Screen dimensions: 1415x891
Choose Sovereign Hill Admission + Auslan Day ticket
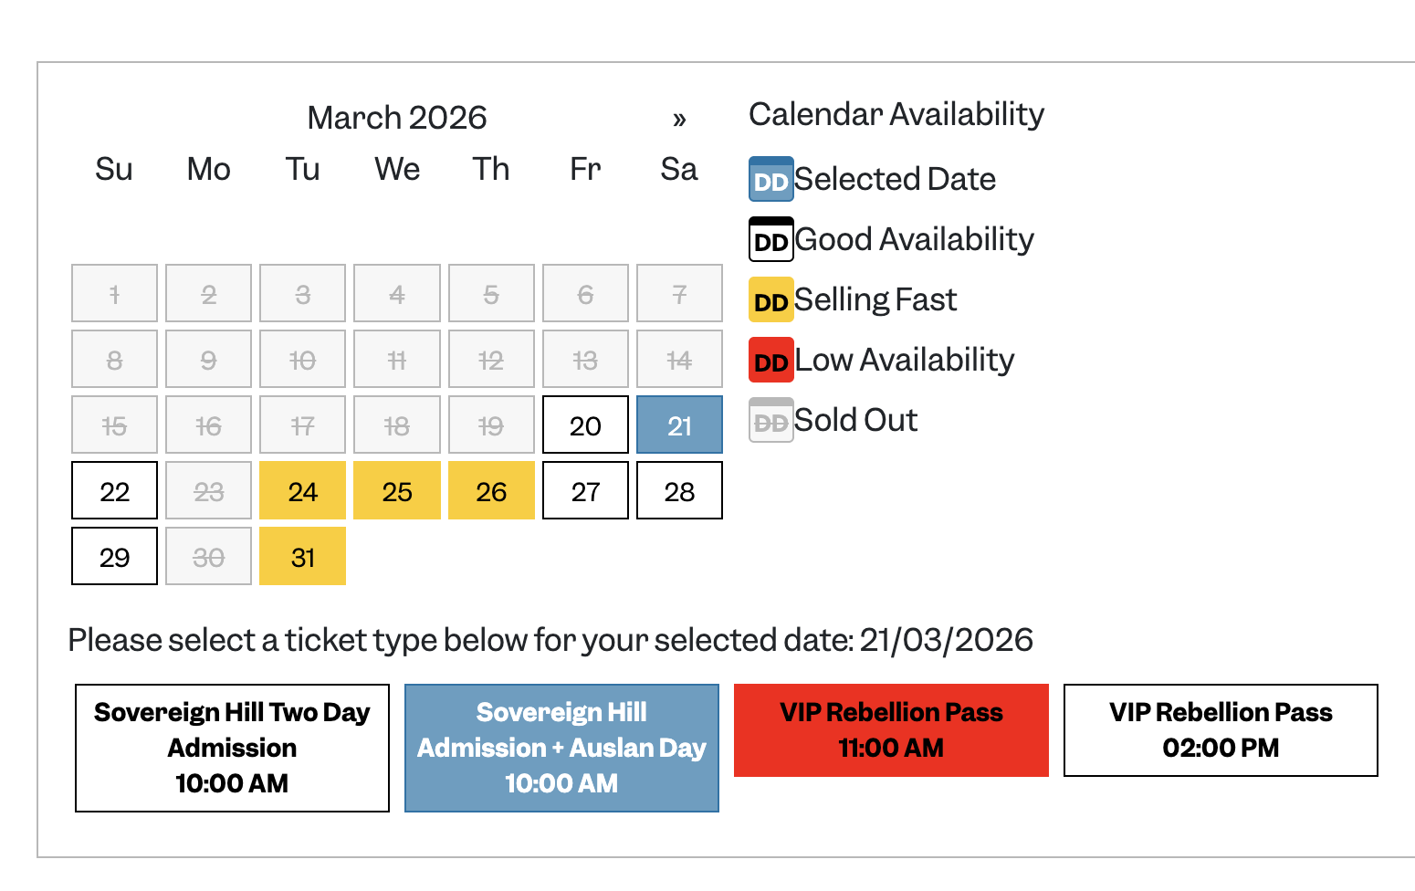561,748
